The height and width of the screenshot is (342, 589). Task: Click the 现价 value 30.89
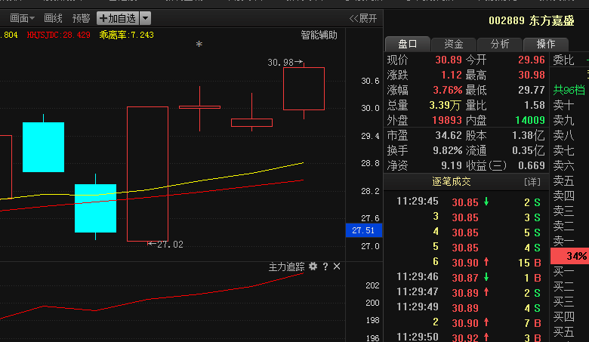pos(449,60)
